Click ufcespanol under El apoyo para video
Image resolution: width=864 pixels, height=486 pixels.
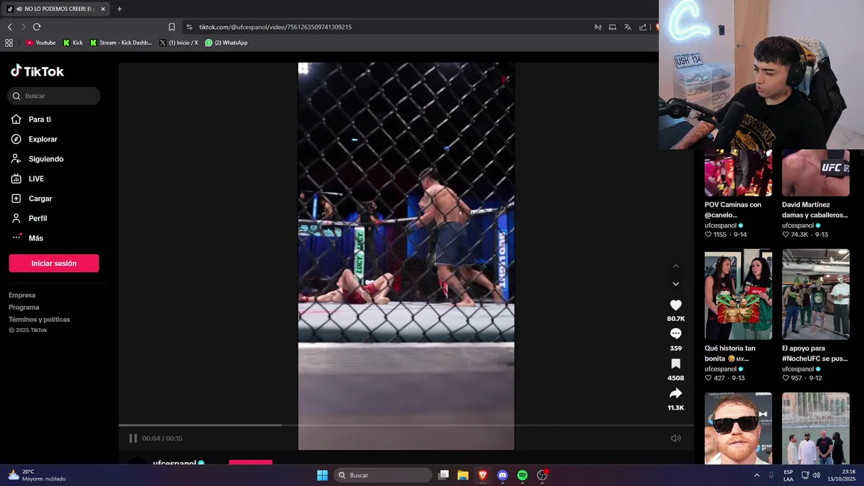click(x=798, y=369)
